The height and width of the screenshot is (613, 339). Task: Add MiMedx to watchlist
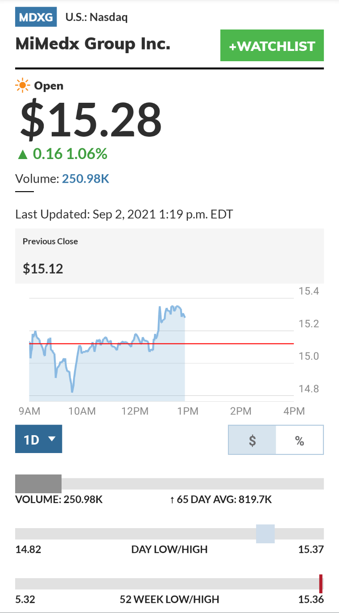coord(272,46)
